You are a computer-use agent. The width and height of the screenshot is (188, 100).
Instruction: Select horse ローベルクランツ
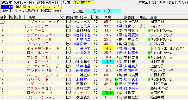[41, 53]
